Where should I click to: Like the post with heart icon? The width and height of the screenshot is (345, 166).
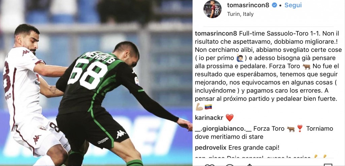pyautogui.click(x=210, y=165)
